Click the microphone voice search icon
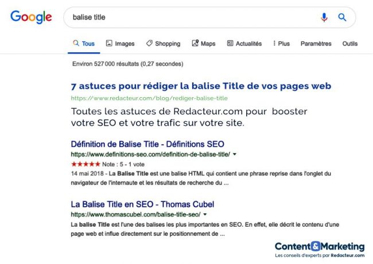The image size is (373, 264). coord(324,17)
